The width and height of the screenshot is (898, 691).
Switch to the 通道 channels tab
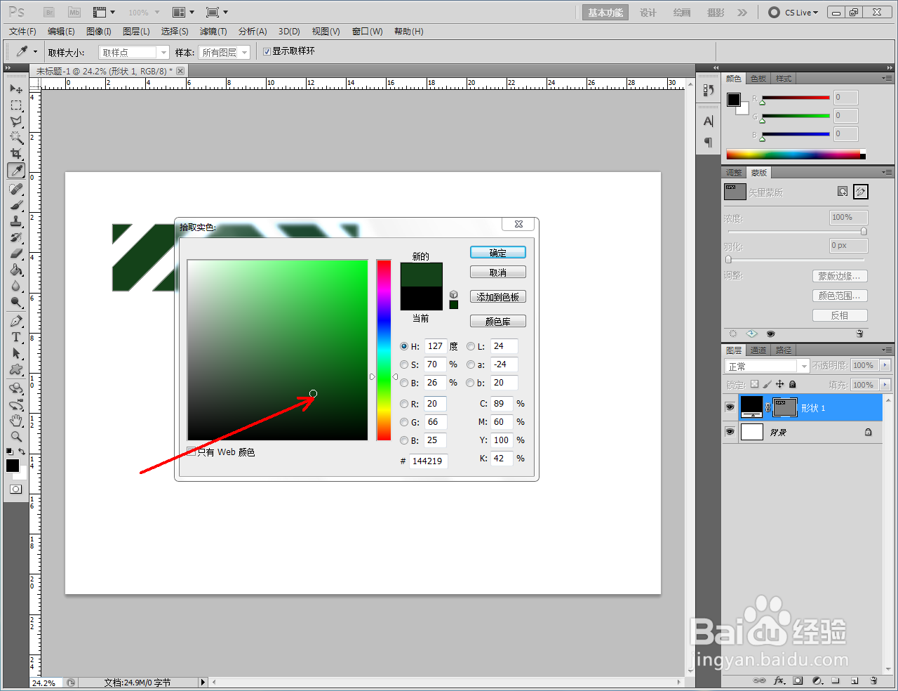click(758, 350)
